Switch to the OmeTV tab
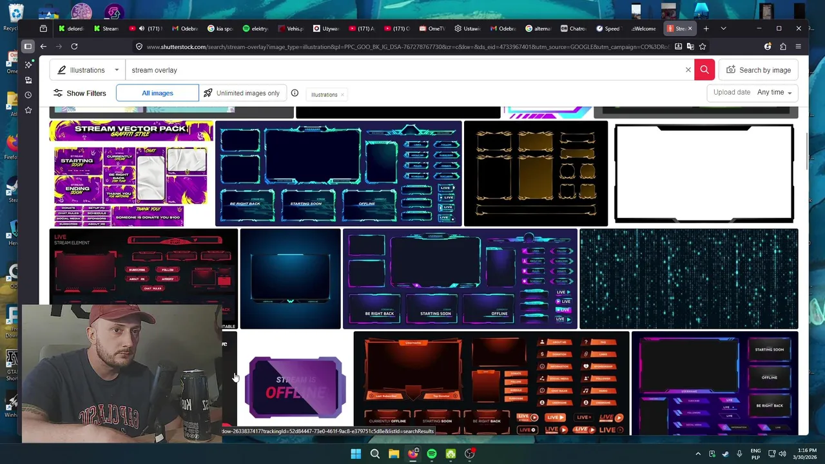Screen dimensions: 825x464 click(432, 28)
